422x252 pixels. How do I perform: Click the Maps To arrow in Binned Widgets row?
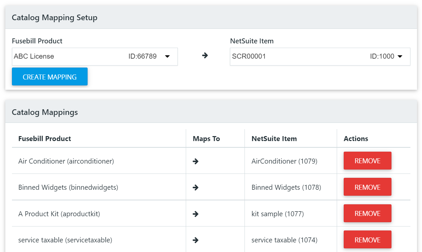pyautogui.click(x=196, y=187)
